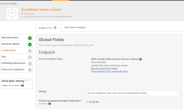Select No for geographical region endpoints
The image size is (184, 109).
click(94, 102)
